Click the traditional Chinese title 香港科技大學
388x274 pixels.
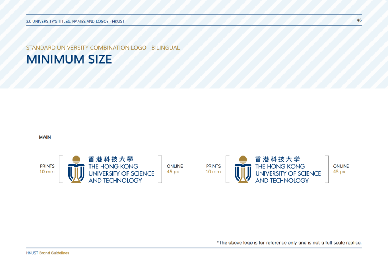click(111, 159)
